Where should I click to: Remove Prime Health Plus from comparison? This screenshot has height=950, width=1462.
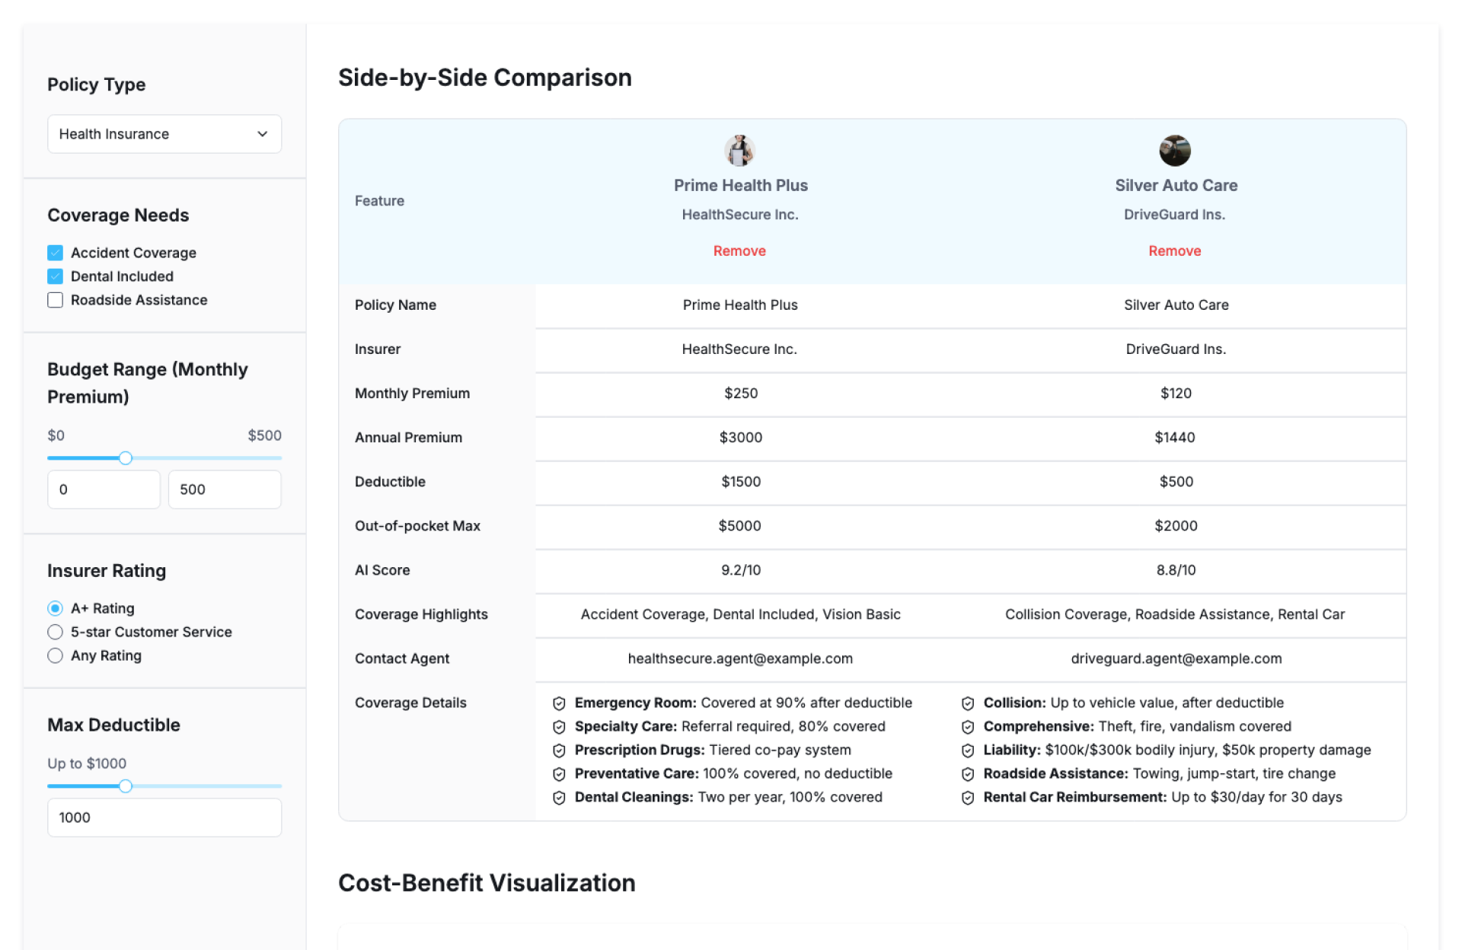739,251
